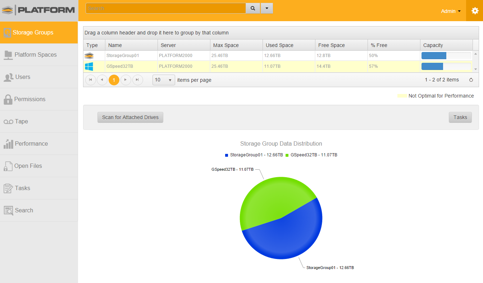Open the items per page dropdown
Image resolution: width=483 pixels, height=283 pixels.
164,80
